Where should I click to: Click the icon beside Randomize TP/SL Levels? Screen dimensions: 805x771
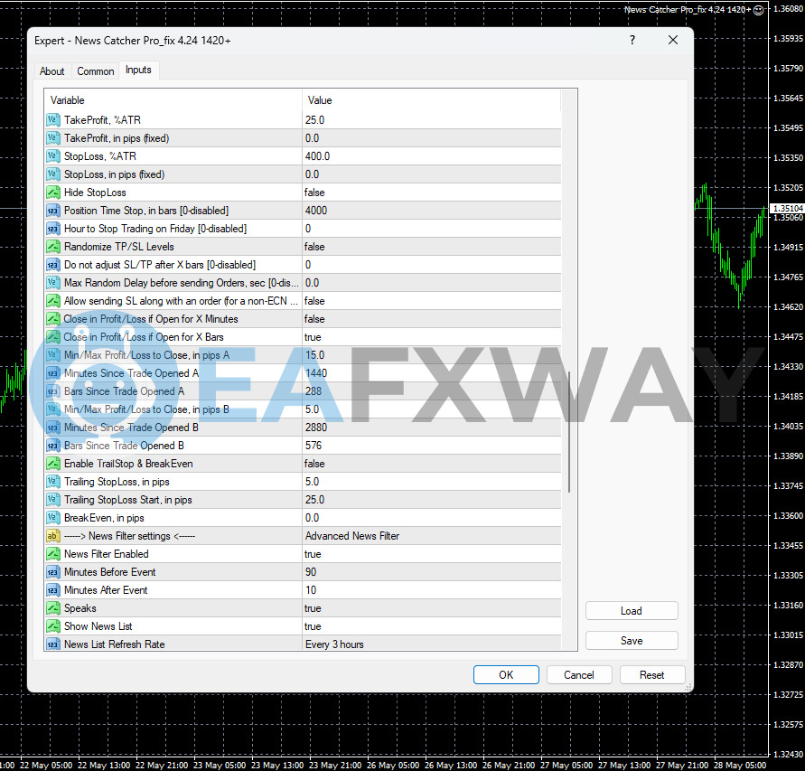click(53, 247)
